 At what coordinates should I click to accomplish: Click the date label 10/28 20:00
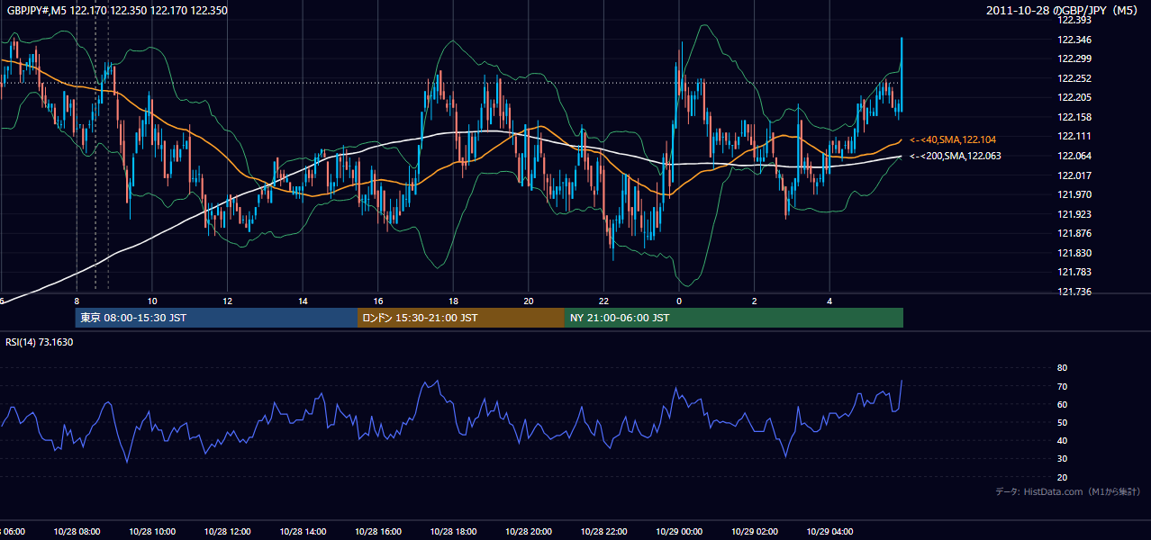click(528, 531)
